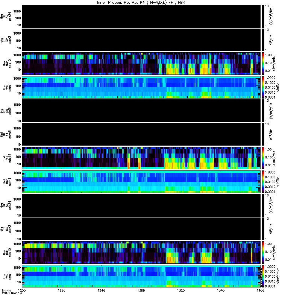
Task: Click the '1000' frequency tick on tha fbk edc12
Action: pyautogui.click(x=17, y=55)
